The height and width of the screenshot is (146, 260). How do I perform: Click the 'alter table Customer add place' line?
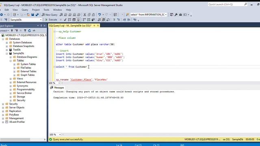pos(85,44)
